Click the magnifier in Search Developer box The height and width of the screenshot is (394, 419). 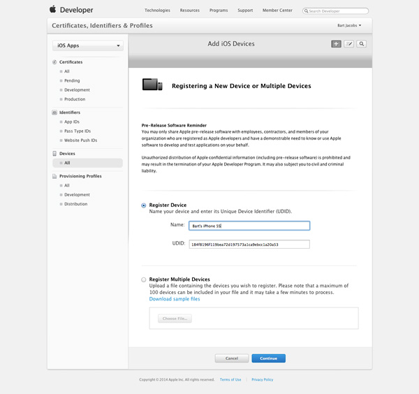pos(307,11)
